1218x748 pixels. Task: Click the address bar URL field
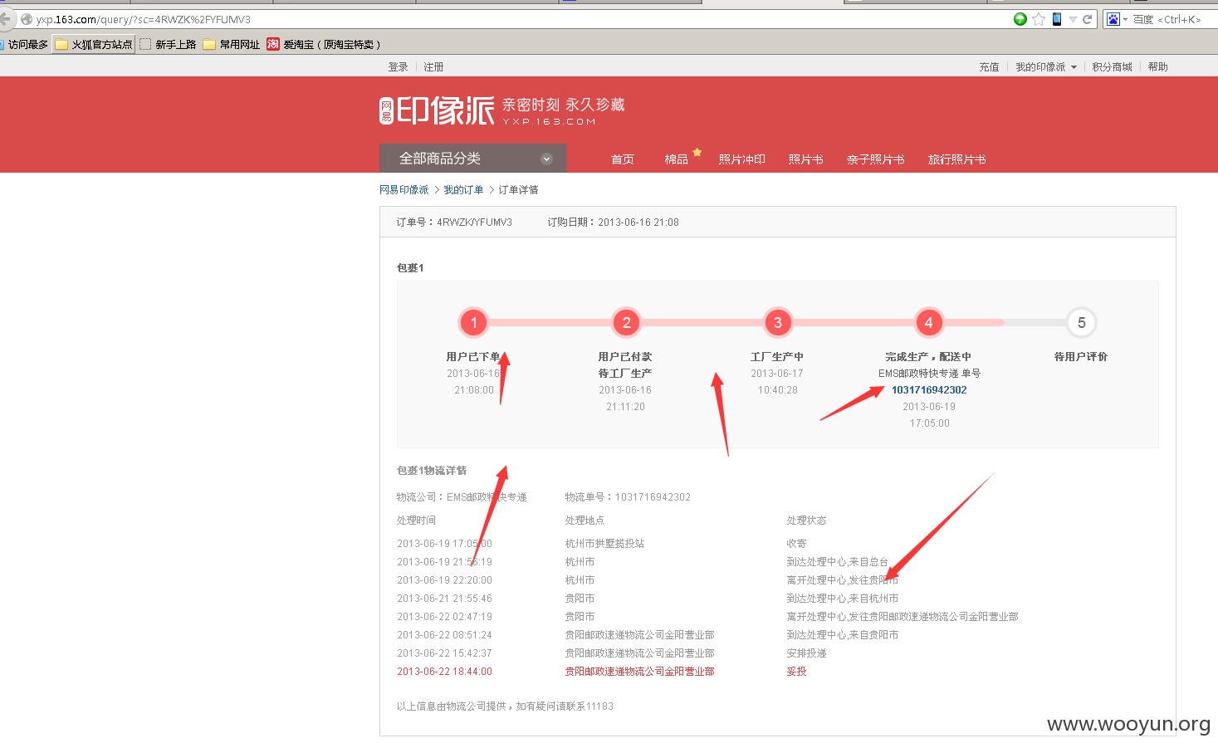click(x=515, y=19)
